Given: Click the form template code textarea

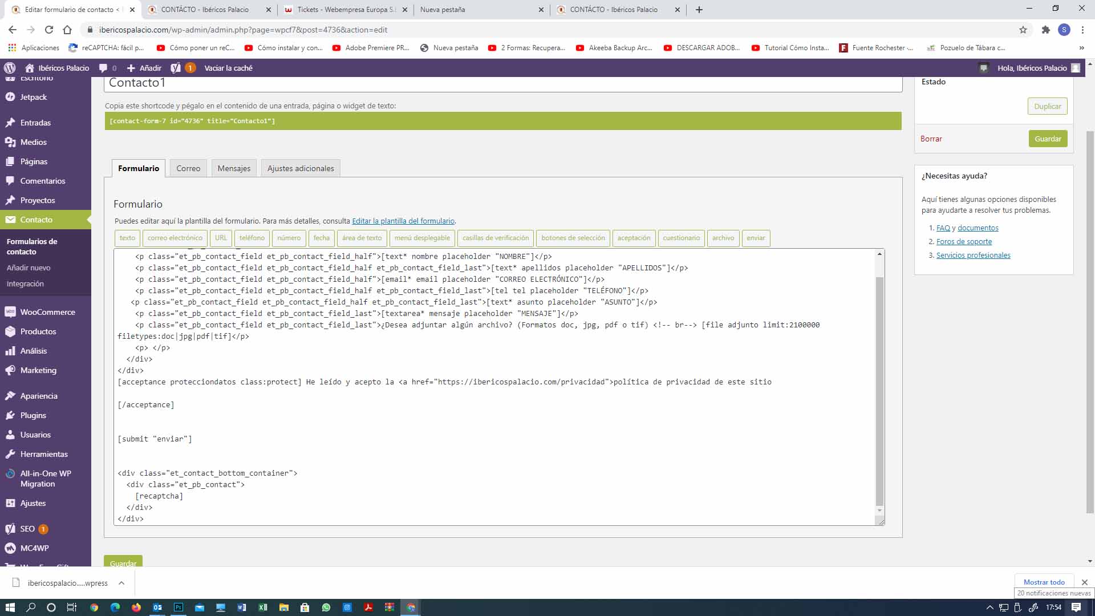Looking at the screenshot, I should click(x=494, y=387).
